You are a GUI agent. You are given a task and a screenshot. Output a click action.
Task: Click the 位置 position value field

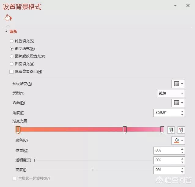167,150
